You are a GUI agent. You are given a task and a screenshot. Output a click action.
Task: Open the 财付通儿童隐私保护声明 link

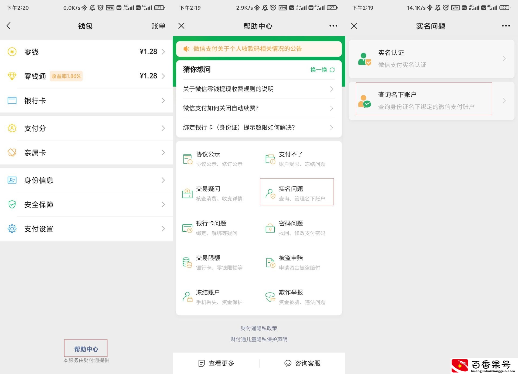click(x=259, y=339)
